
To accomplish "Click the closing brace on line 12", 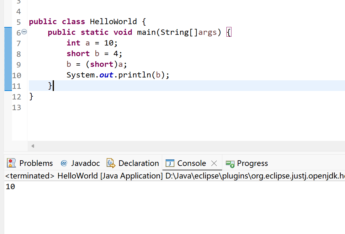I will (31, 96).
